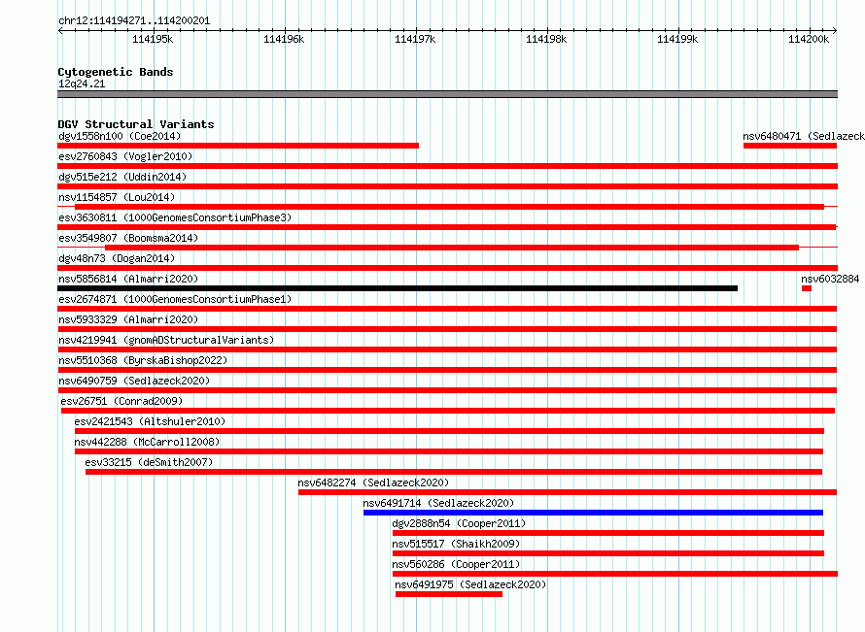865x632 pixels.
Task: Click the Cytogenetic Bands track title
Action: pyautogui.click(x=116, y=72)
